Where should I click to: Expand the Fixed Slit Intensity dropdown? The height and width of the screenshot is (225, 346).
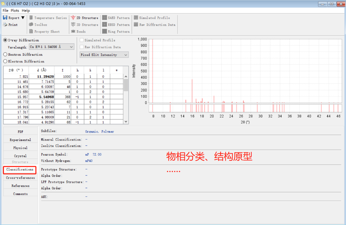point(104,55)
